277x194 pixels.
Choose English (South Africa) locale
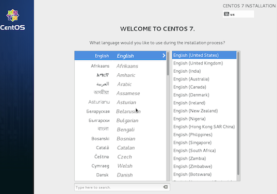(204, 151)
